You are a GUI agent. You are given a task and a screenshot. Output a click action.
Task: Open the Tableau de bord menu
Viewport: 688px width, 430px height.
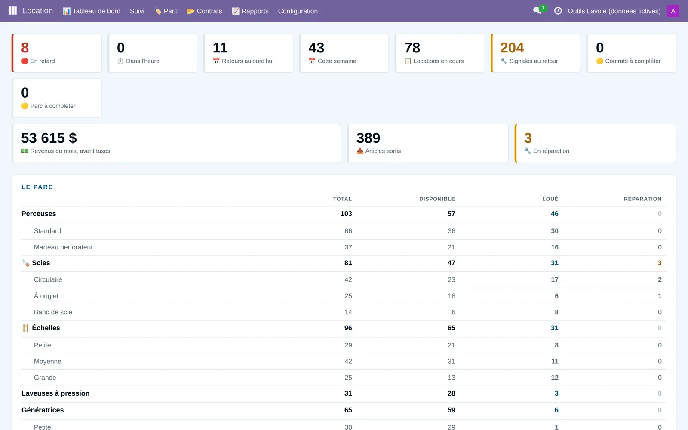92,11
